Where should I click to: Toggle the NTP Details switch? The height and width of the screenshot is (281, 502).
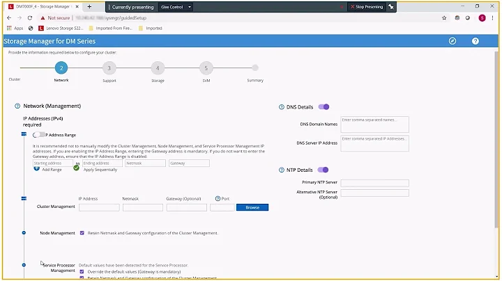click(323, 170)
